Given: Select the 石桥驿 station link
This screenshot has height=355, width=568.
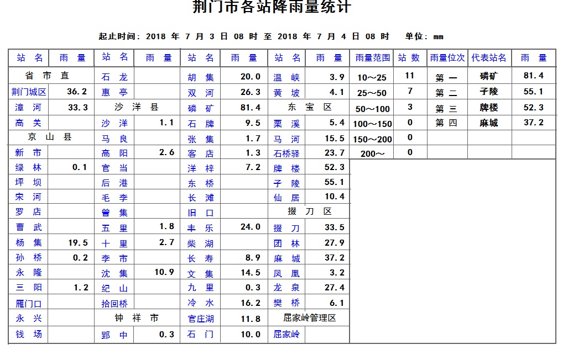Looking at the screenshot, I should click(x=286, y=153).
